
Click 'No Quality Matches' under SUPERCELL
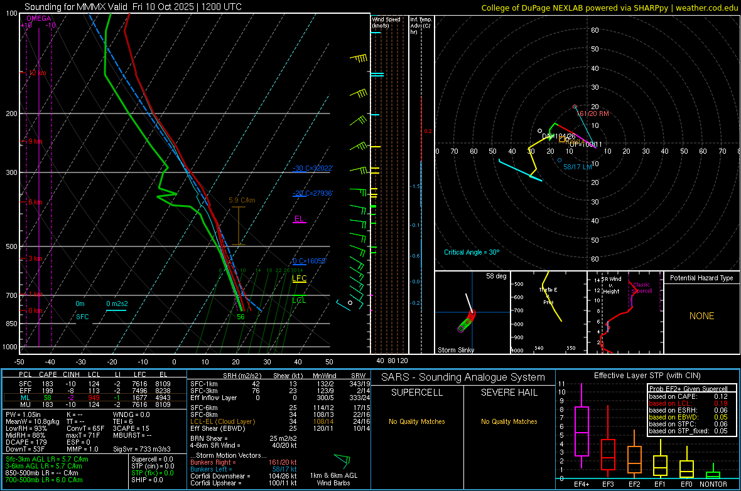pos(417,421)
